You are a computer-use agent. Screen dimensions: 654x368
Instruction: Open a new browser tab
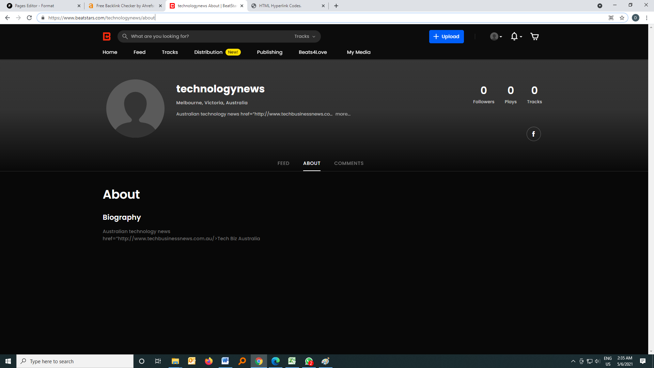coord(336,6)
